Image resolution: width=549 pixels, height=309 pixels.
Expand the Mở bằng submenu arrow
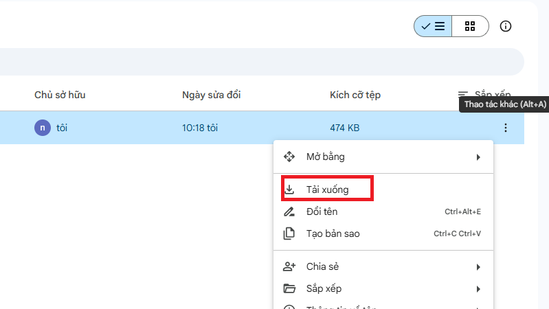click(x=478, y=157)
